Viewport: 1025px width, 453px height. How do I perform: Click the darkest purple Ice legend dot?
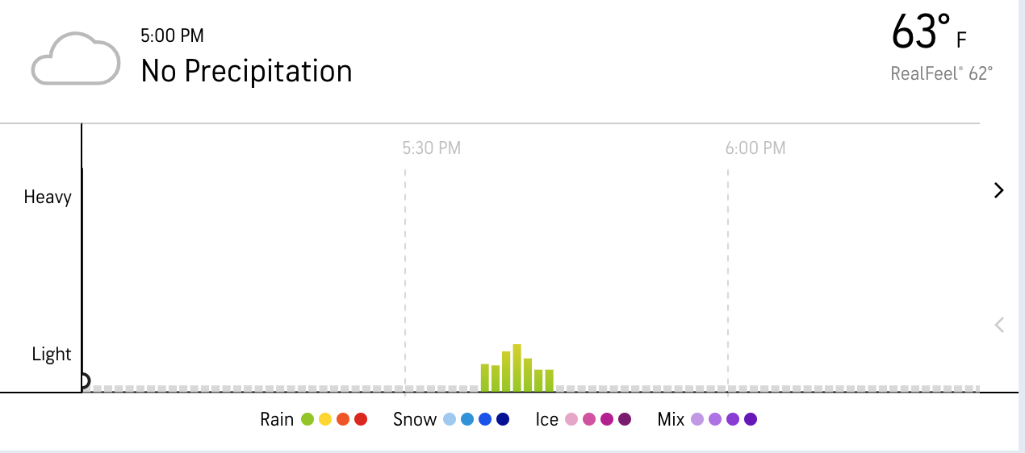624,419
